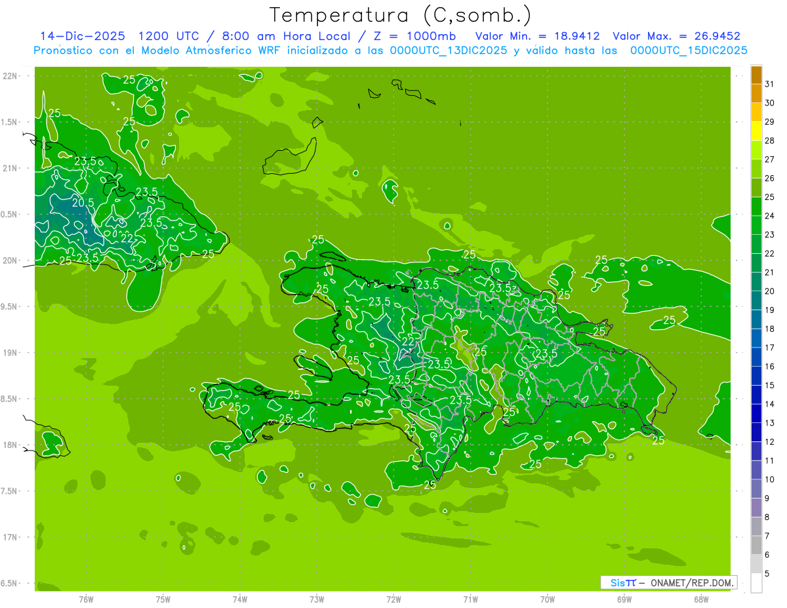The image size is (787, 608).
Task: Click the '27' color scale label
Action: [x=770, y=159]
